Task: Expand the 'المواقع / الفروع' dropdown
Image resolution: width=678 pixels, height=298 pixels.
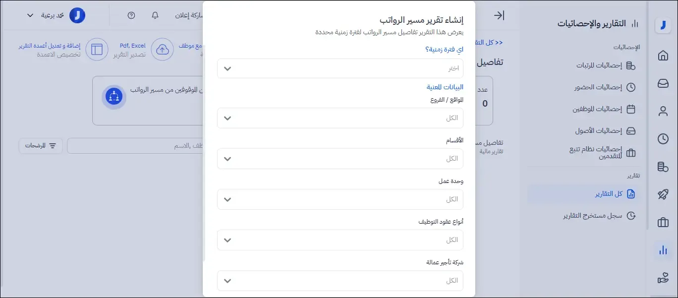Action: pyautogui.click(x=340, y=118)
